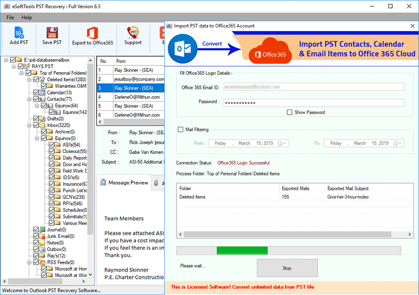Click the folder tree scroll-down arrow
The image size is (419, 295).
coord(91,275)
